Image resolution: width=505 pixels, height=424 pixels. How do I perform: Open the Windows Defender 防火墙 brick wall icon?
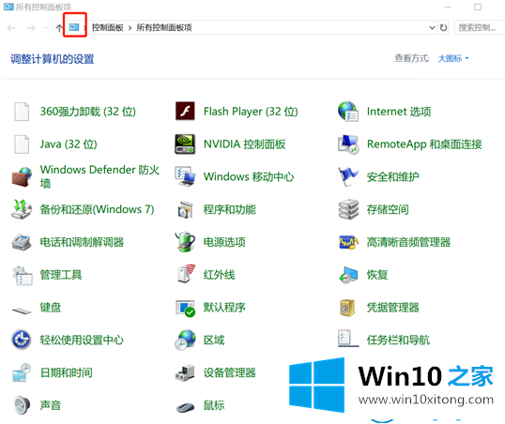(x=22, y=176)
